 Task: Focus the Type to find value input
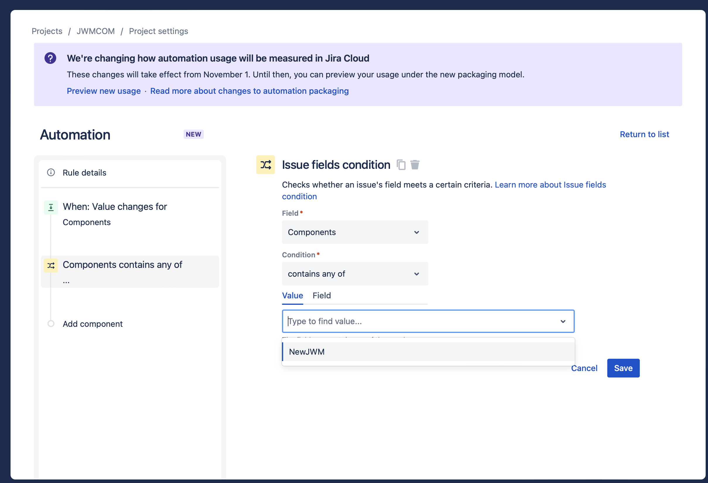pyautogui.click(x=420, y=322)
